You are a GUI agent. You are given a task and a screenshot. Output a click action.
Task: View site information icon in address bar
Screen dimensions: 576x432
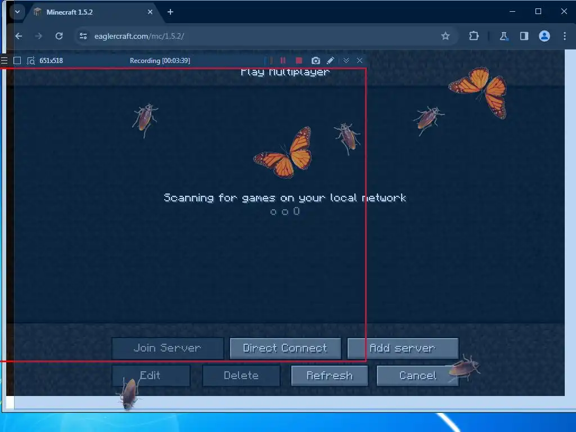83,36
